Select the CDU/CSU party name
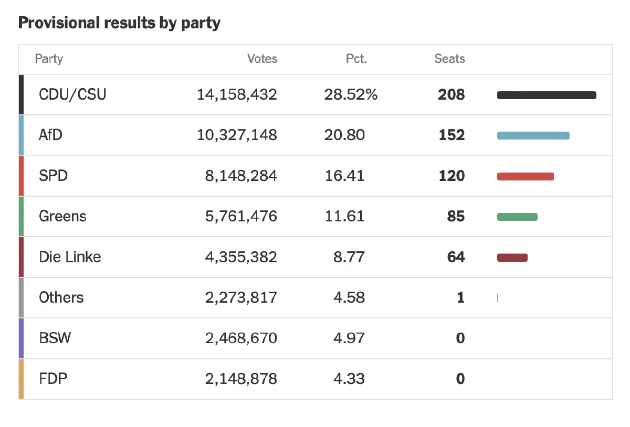This screenshot has height=427, width=630. [x=72, y=95]
